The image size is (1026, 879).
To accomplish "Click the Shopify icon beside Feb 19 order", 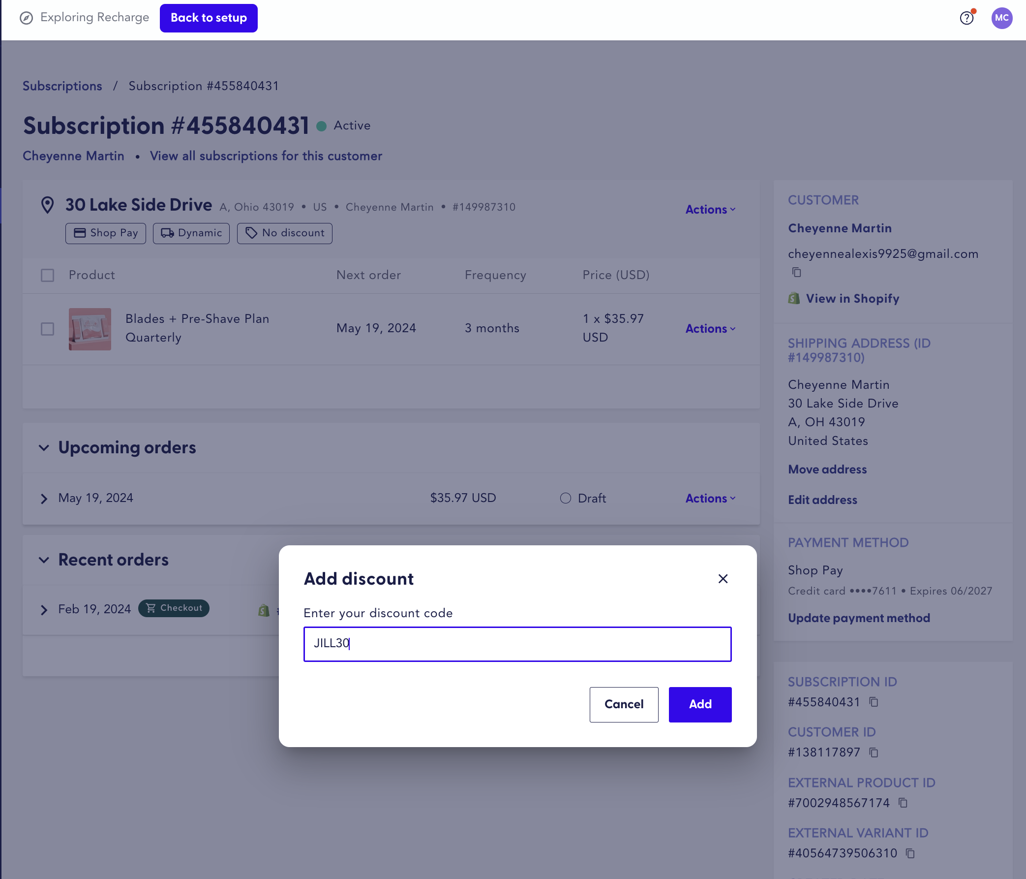I will coord(263,611).
